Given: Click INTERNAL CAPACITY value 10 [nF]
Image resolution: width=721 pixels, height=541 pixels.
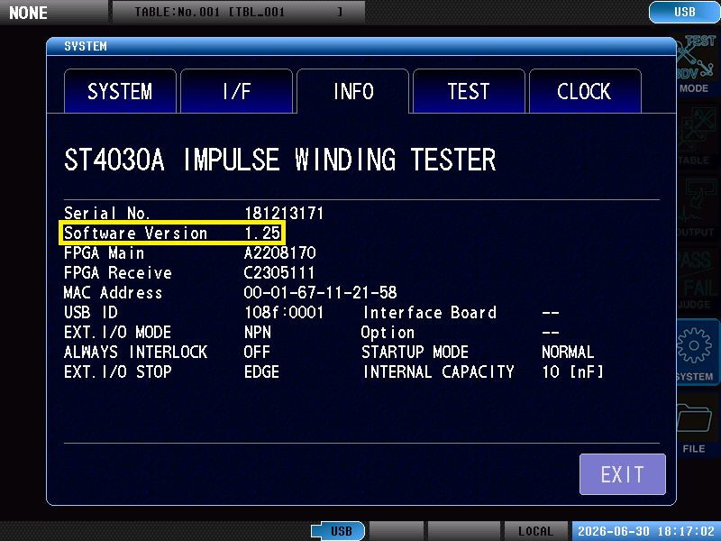Looking at the screenshot, I should click(x=572, y=371).
